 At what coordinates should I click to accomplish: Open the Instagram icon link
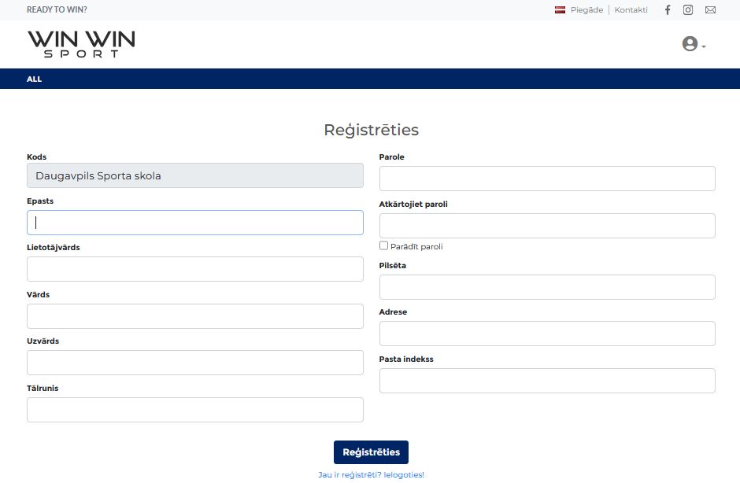[x=688, y=10]
